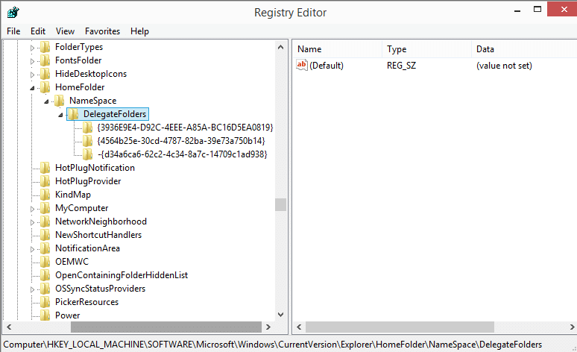Click the tree pane vertical scrollbar thumb
Image resolution: width=577 pixels, height=352 pixels.
tap(281, 205)
